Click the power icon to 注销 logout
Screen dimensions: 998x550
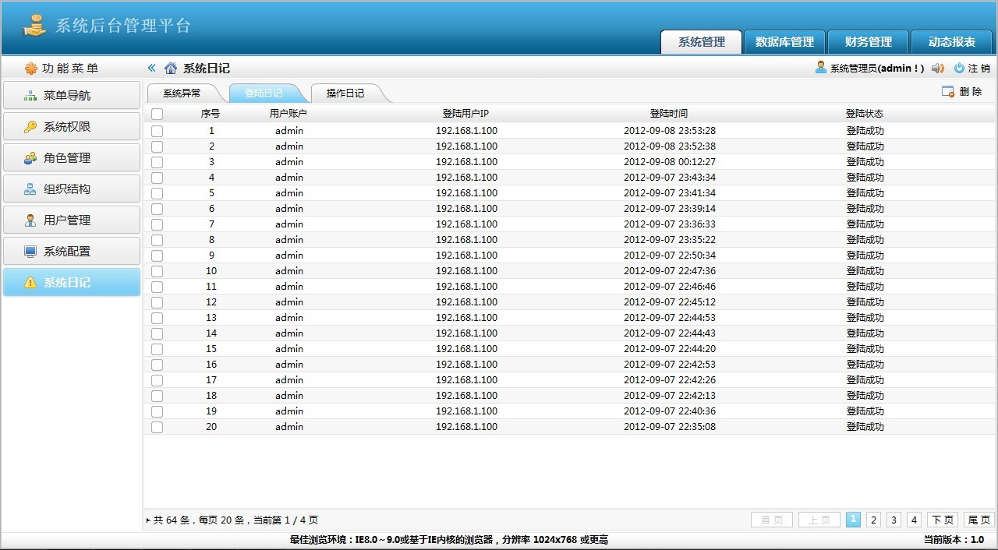[x=959, y=68]
